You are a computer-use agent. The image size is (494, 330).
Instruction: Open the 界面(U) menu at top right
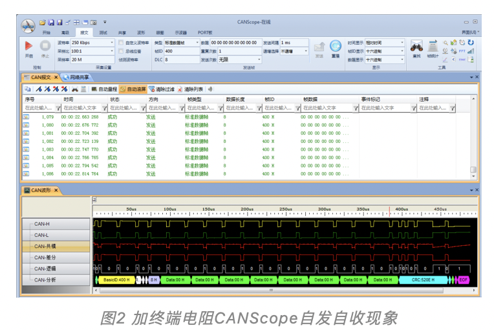click(x=471, y=32)
